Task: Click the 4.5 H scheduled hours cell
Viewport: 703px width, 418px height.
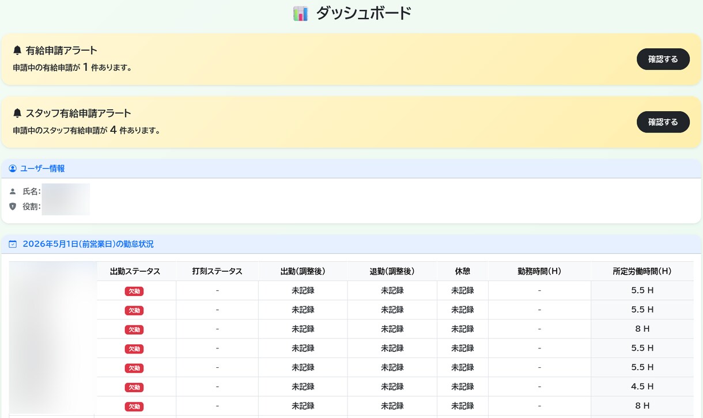Action: tap(642, 386)
